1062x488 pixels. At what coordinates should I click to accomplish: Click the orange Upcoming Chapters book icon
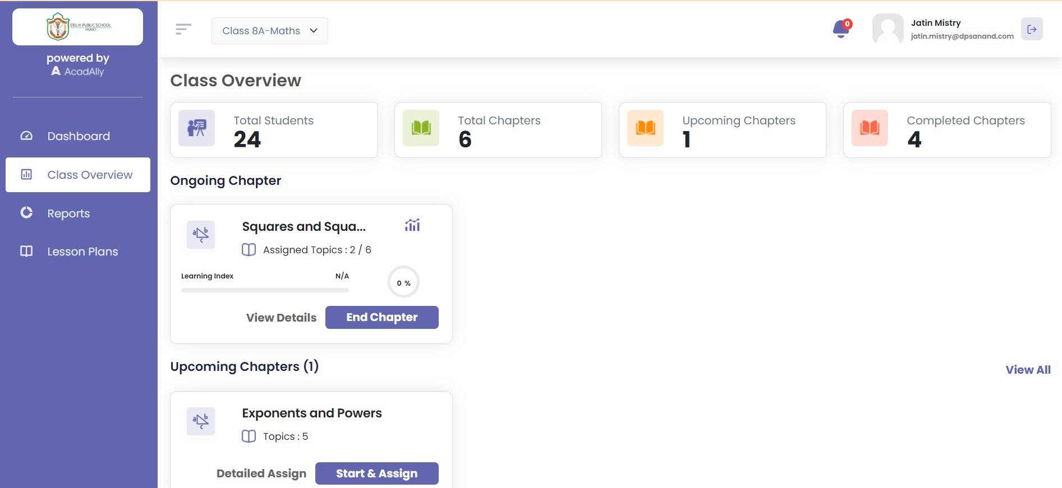click(x=645, y=128)
